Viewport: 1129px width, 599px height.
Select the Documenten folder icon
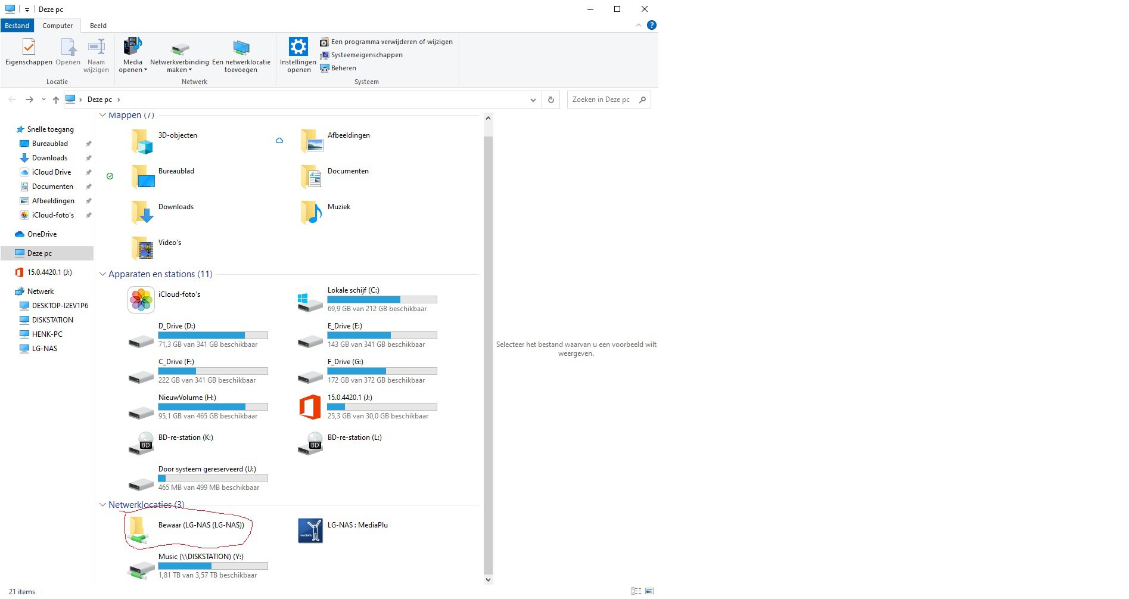point(312,177)
